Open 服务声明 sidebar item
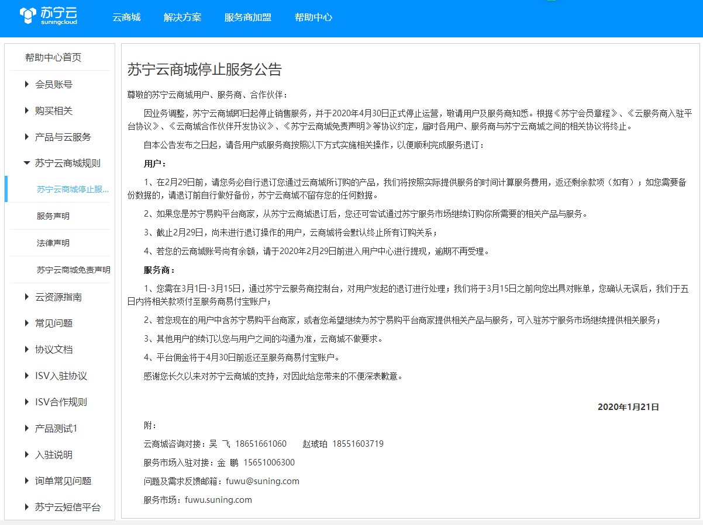The image size is (703, 525). pos(53,216)
